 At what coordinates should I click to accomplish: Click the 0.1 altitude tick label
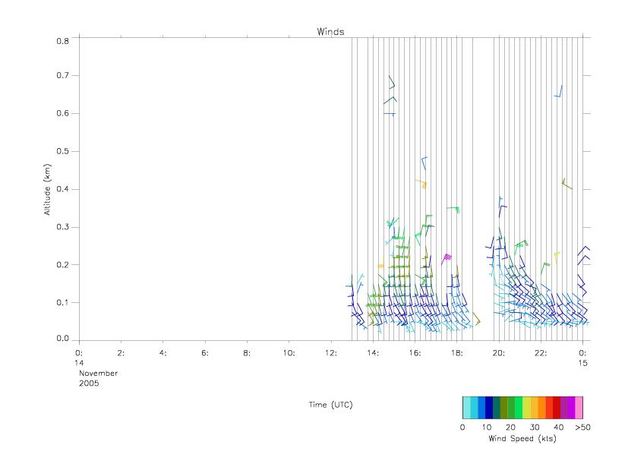pos(62,302)
